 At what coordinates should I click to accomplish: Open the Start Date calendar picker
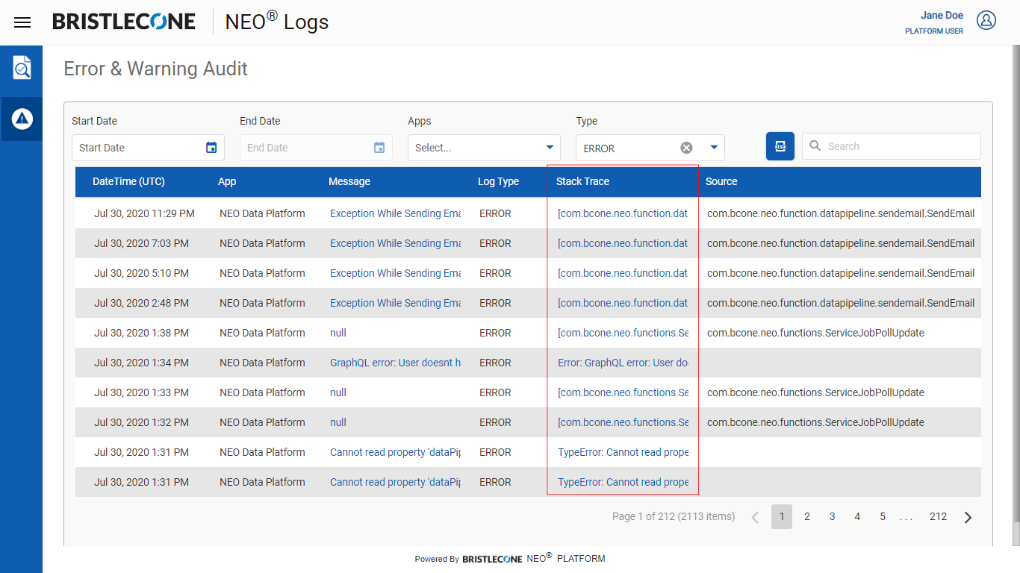pyautogui.click(x=211, y=148)
